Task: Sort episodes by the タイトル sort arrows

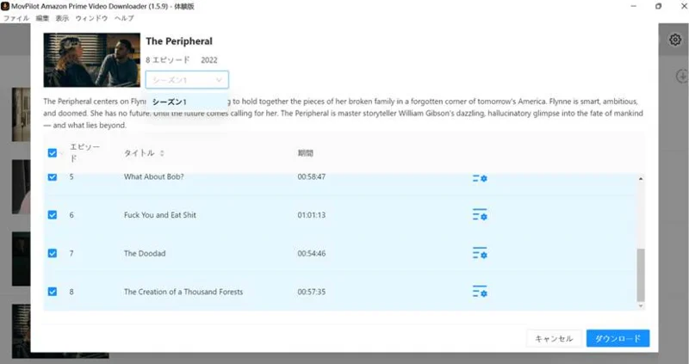Action: tap(162, 153)
